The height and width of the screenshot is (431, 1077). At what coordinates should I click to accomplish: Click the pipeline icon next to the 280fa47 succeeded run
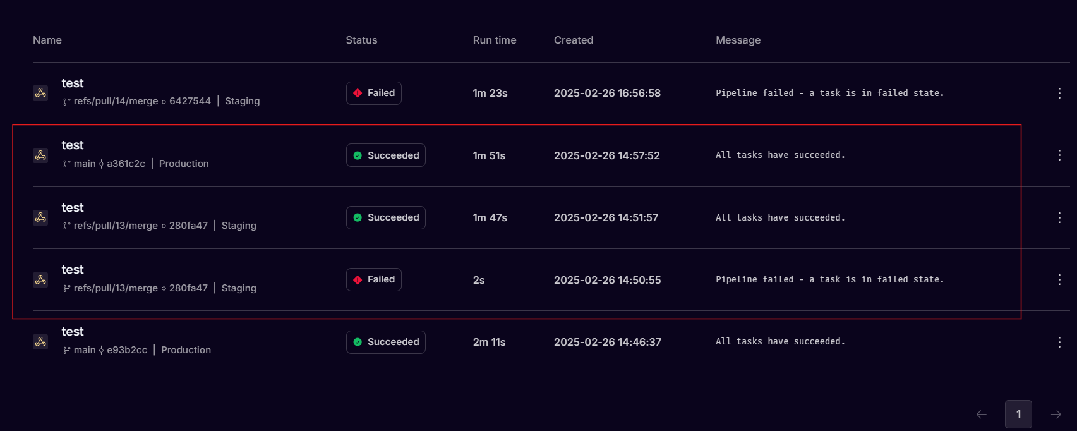[40, 217]
